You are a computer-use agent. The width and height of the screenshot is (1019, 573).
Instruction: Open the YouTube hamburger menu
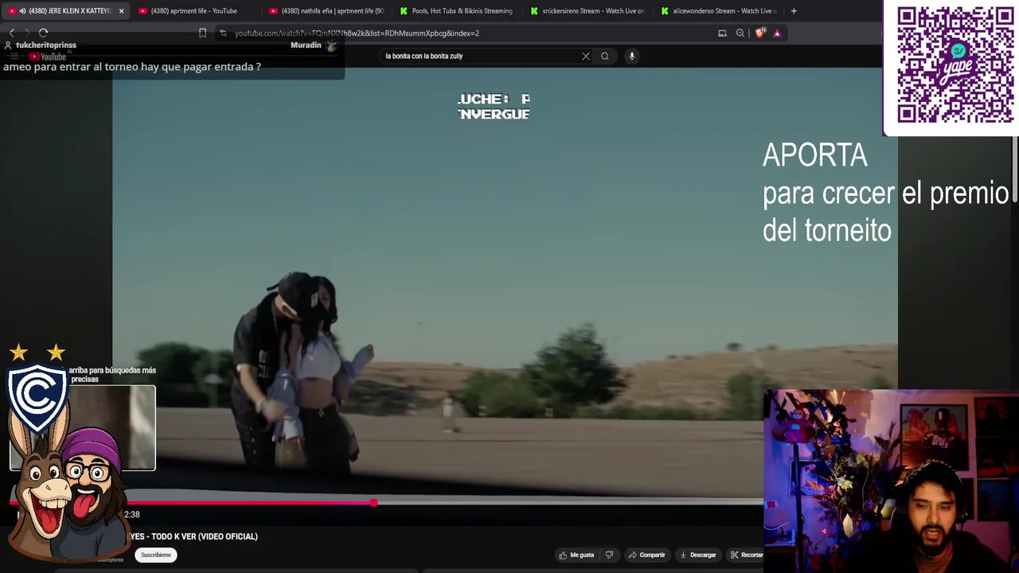[14, 57]
